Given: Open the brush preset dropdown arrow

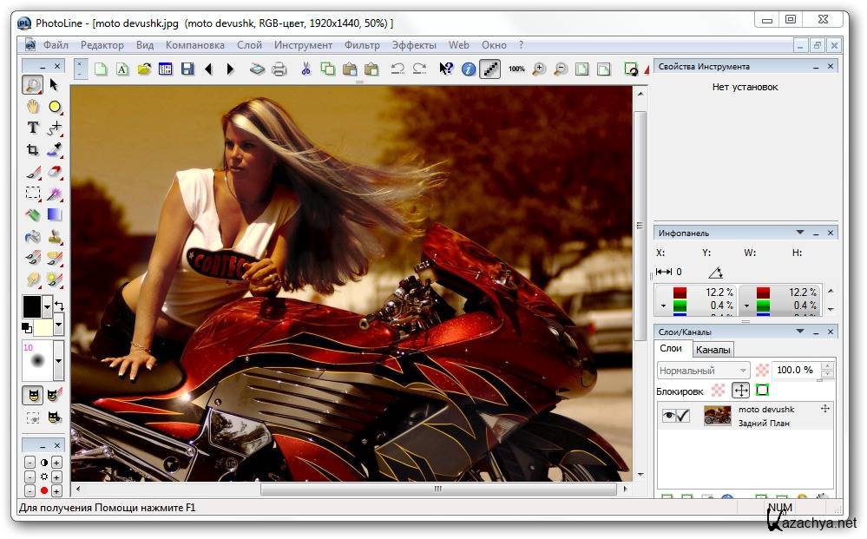Looking at the screenshot, I should (58, 359).
